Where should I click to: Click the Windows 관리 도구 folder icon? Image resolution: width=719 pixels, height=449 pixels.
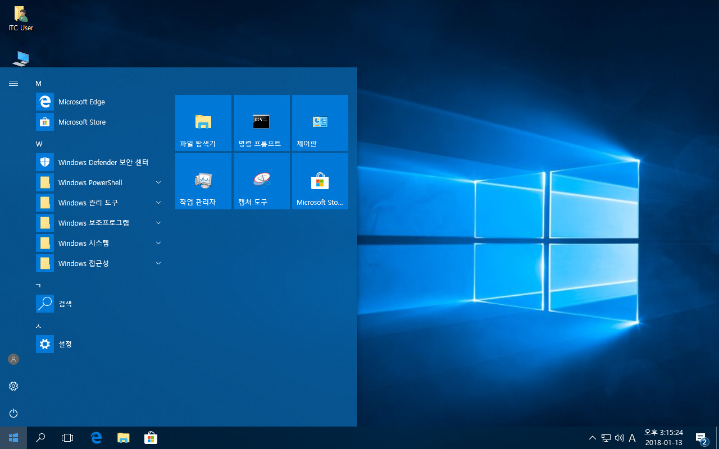(45, 203)
